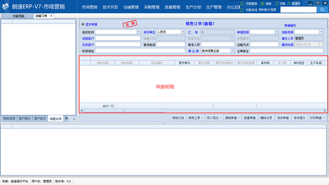This screenshot has height=185, width=329.
Task: Open the 流转类别 dropdown
Action: (x=321, y=32)
